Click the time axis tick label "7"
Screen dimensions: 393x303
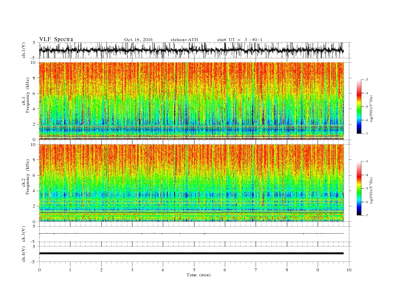(256, 270)
